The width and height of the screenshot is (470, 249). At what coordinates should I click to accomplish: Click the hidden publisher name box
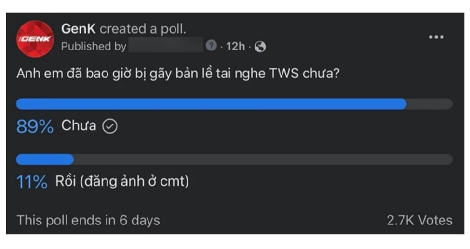(x=165, y=46)
